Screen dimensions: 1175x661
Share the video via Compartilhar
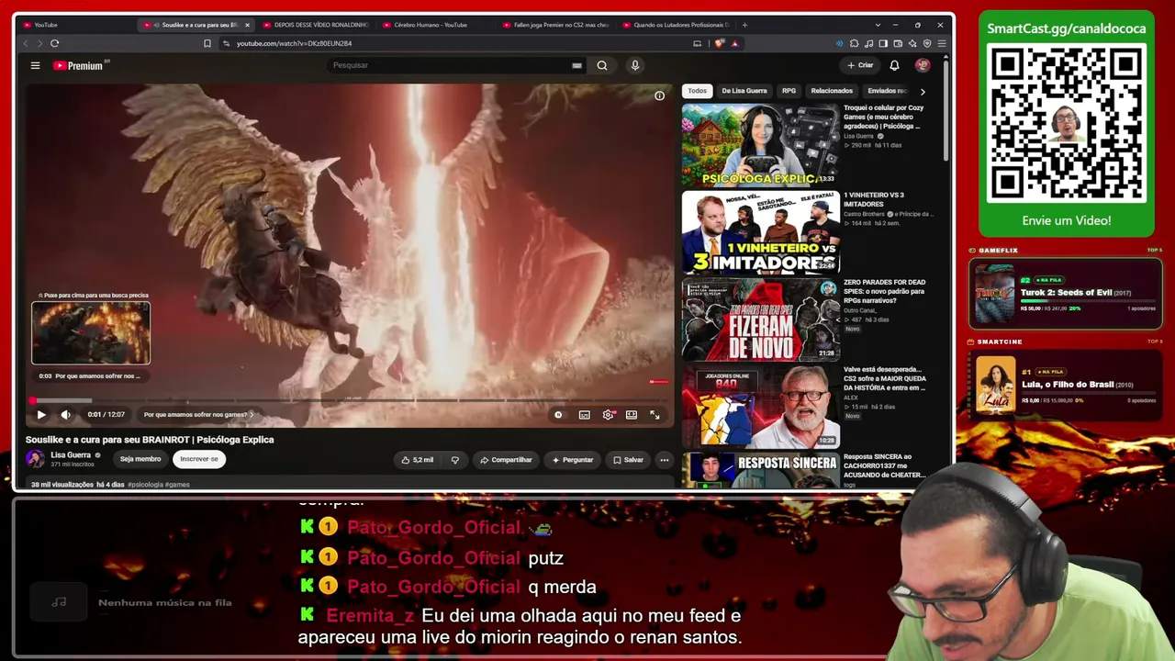tap(506, 460)
